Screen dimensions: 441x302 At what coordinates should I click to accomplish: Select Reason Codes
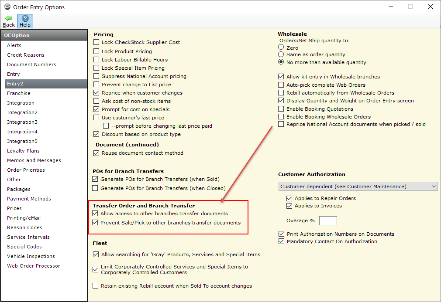click(x=24, y=227)
